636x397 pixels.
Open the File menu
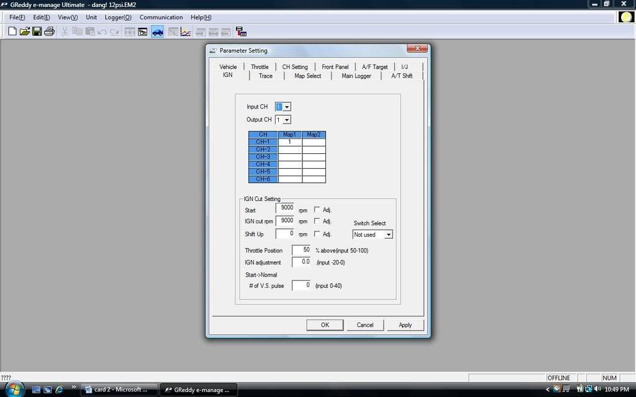tap(17, 17)
